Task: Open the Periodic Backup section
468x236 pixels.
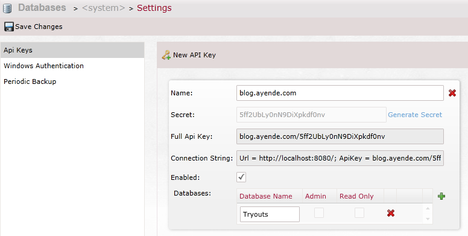Action: [x=72, y=81]
